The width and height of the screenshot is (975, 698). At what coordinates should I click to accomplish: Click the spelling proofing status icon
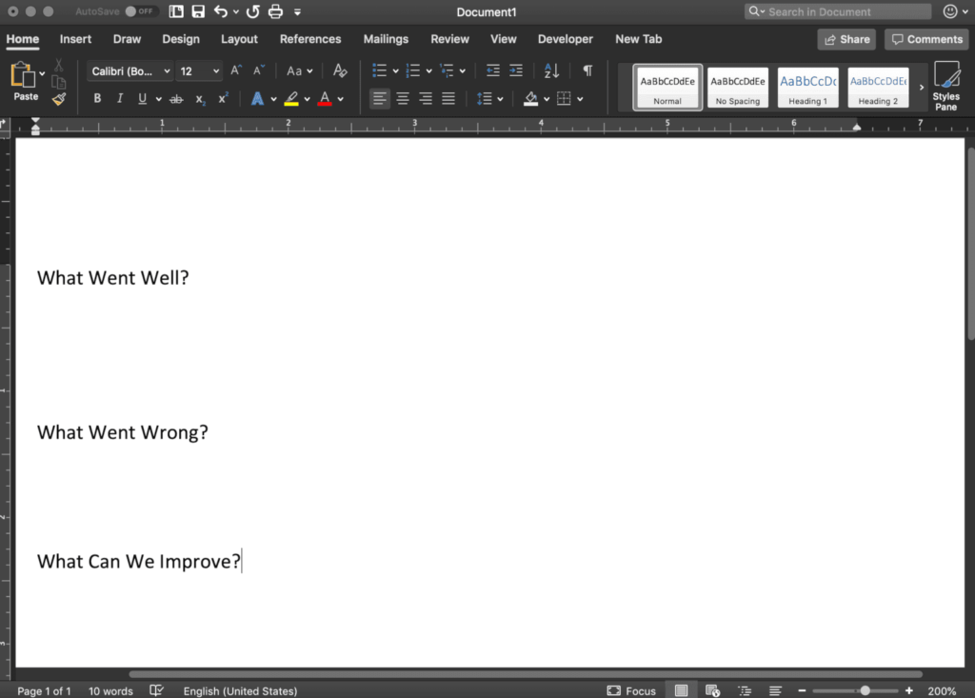(157, 690)
